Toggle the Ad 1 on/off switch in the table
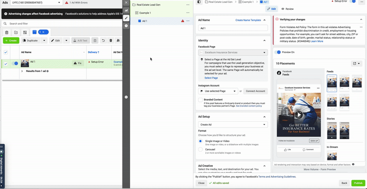This screenshot has height=189, width=367. point(15,63)
